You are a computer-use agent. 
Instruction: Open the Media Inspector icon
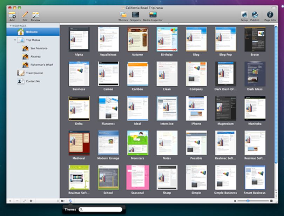[x=153, y=15]
